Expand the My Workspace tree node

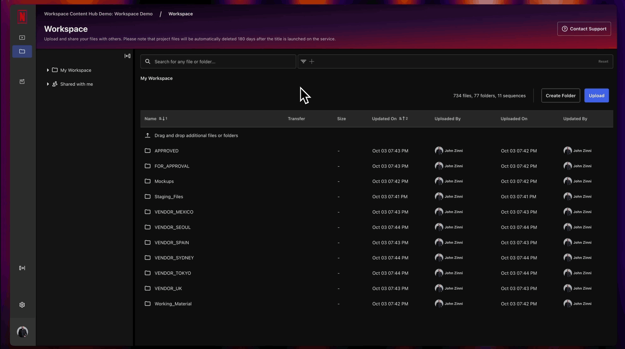[48, 70]
